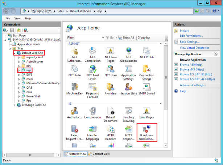The image size is (223, 165).
Task: Open .NET Error Pages feature
Action: pos(111,55)
